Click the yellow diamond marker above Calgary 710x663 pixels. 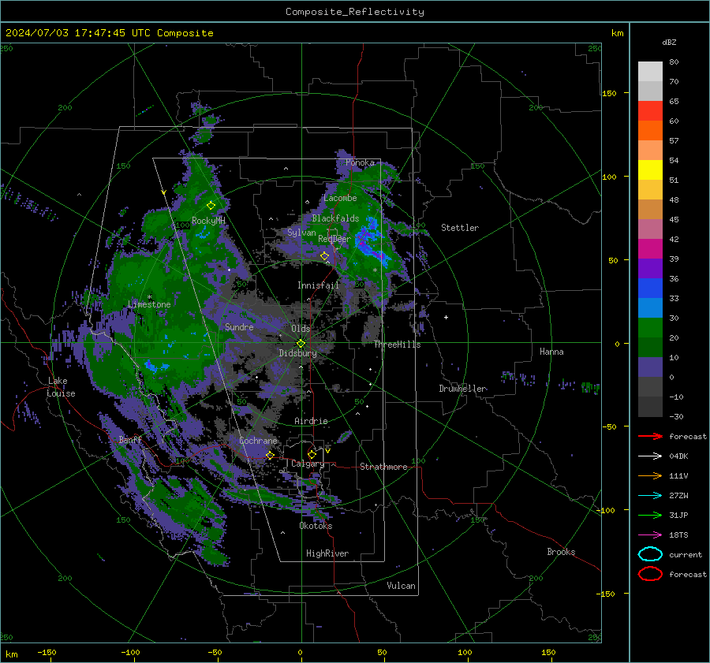click(312, 454)
